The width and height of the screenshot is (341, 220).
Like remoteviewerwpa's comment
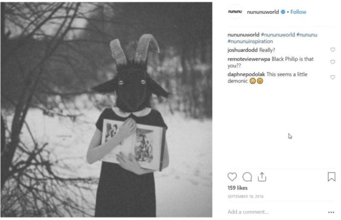click(x=333, y=62)
